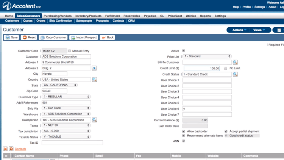Screen dimensions: 284x160
Task: Switch to Inventory/Products tab
Action: [x=88, y=16]
